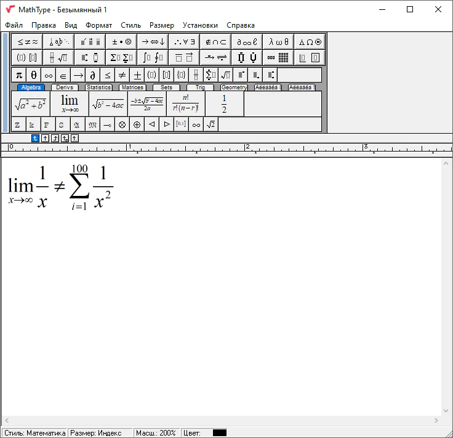Image resolution: width=453 pixels, height=438 pixels.
Task: Click the black color swatch in status bar
Action: [220, 433]
